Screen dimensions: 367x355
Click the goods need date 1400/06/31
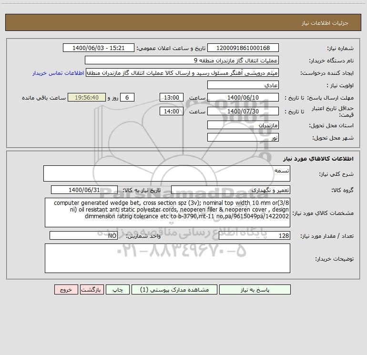84,190
